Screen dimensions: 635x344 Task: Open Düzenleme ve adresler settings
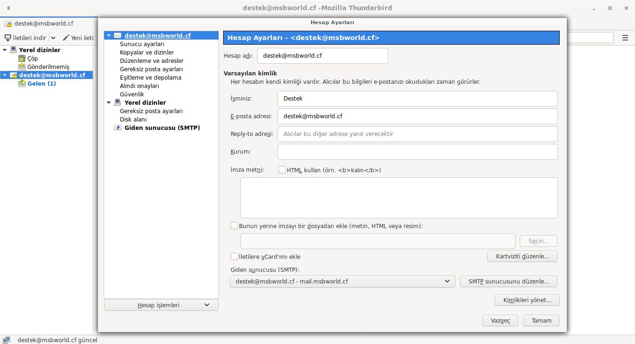(152, 61)
